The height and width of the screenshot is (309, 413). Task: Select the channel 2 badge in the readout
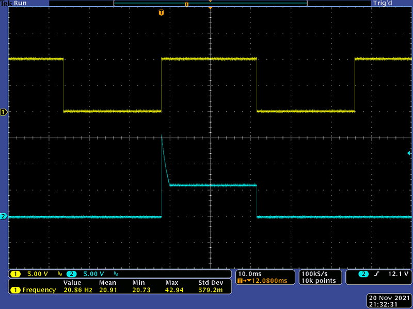click(x=71, y=273)
